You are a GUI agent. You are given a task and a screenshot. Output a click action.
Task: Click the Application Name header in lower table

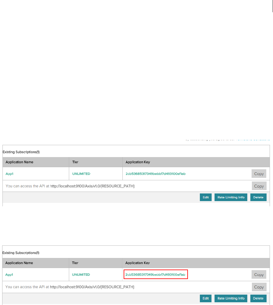coord(19,263)
